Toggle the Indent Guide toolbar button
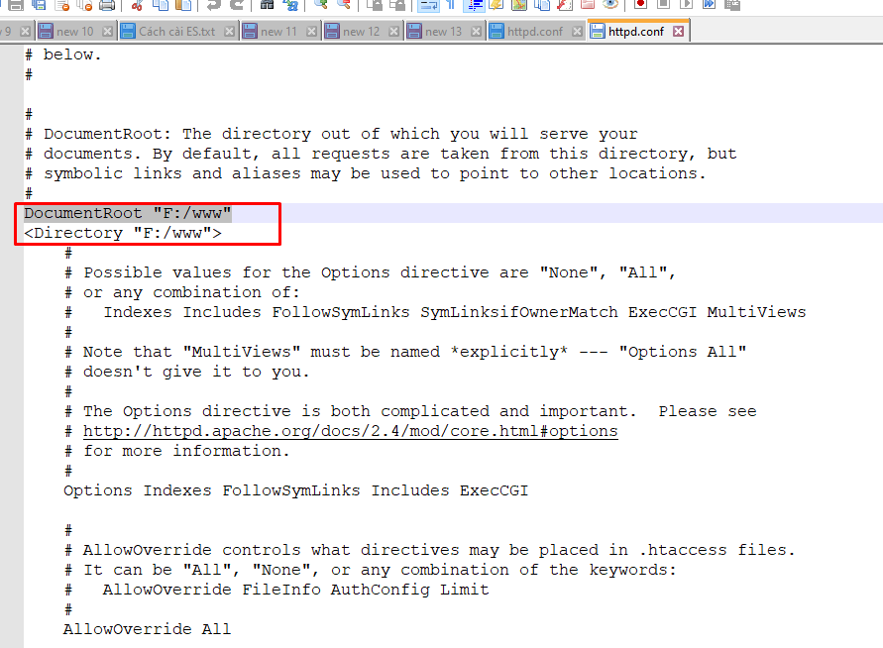Viewport: 883px width, 648px height. [474, 5]
